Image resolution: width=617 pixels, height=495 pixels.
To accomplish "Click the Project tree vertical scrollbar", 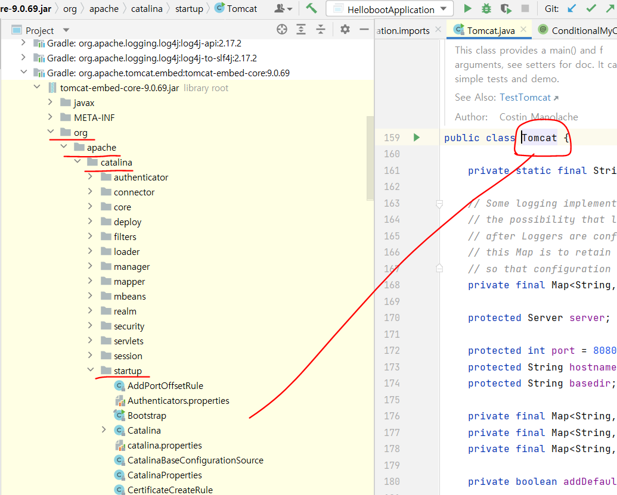I will click(x=370, y=158).
